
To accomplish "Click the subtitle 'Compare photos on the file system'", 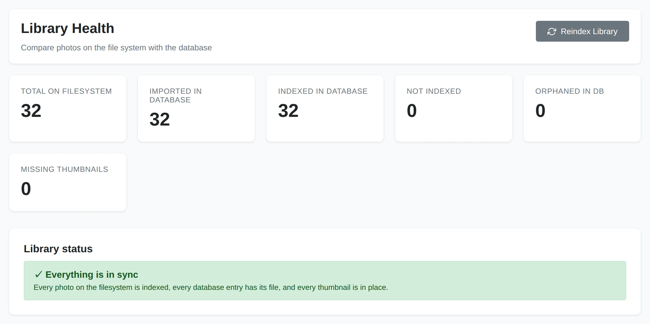I will [116, 48].
